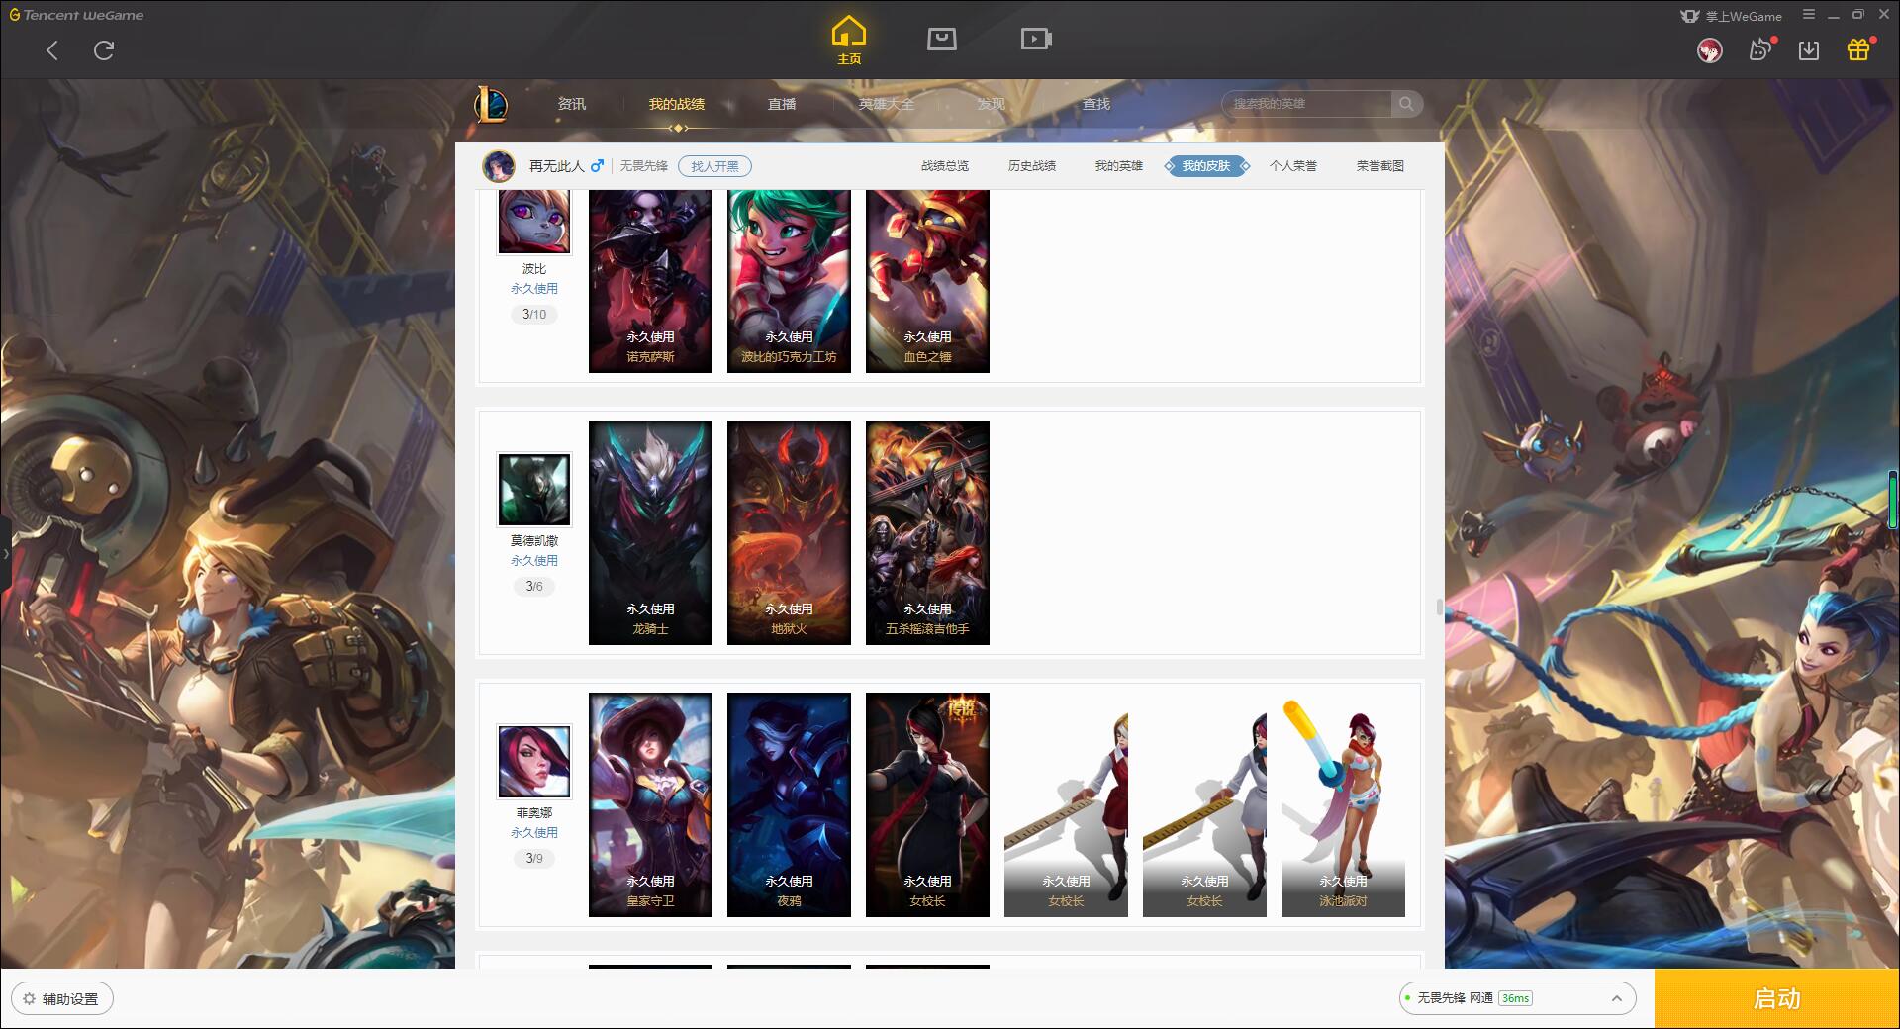Open the hamburger main menu
Image resolution: width=1900 pixels, height=1029 pixels.
pos(1809,15)
